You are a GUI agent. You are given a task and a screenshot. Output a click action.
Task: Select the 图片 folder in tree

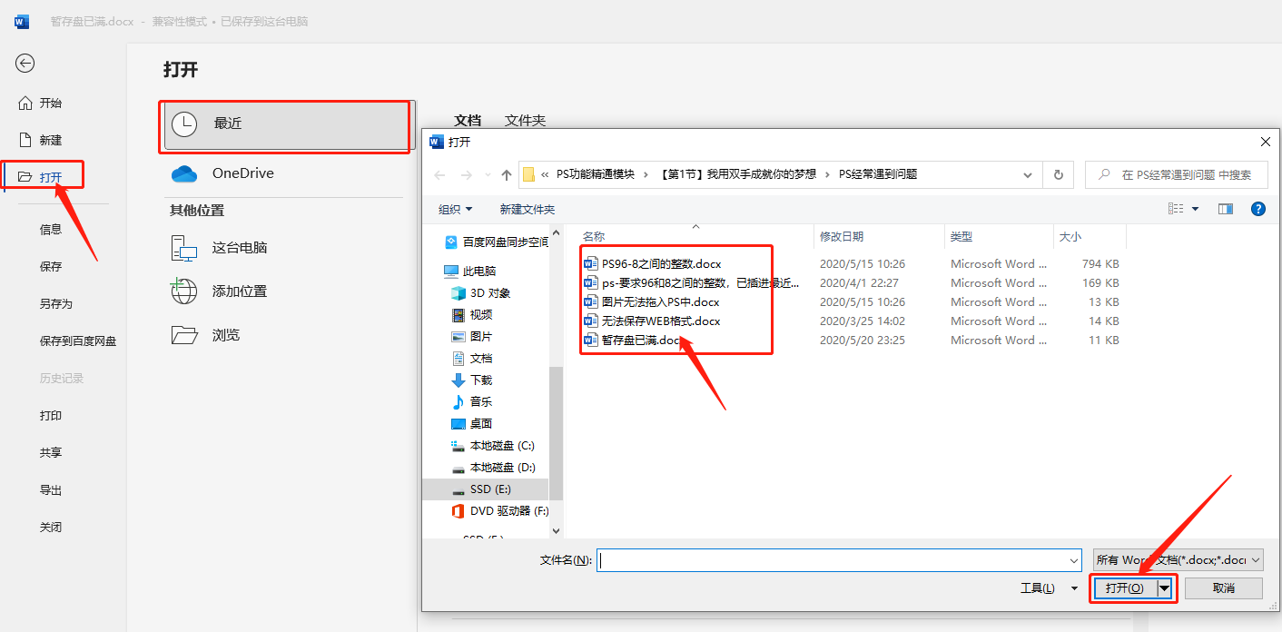472,337
